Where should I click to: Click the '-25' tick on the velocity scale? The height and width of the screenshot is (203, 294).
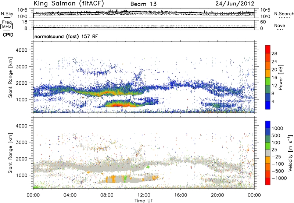click(276, 156)
